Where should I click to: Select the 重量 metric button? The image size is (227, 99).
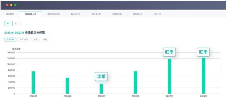tap(45, 40)
